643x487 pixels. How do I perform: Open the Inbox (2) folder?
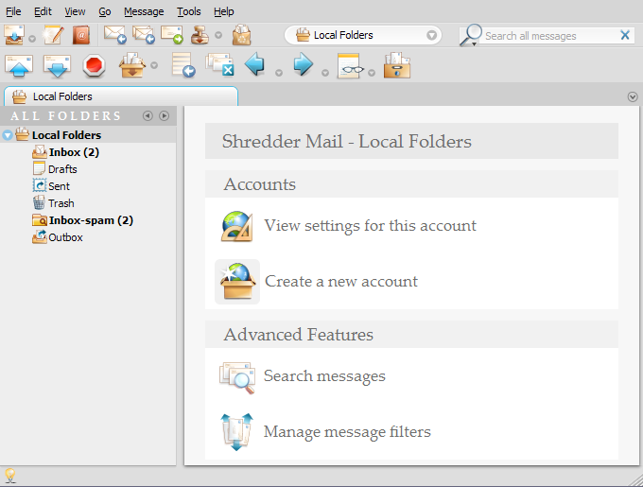click(x=74, y=152)
